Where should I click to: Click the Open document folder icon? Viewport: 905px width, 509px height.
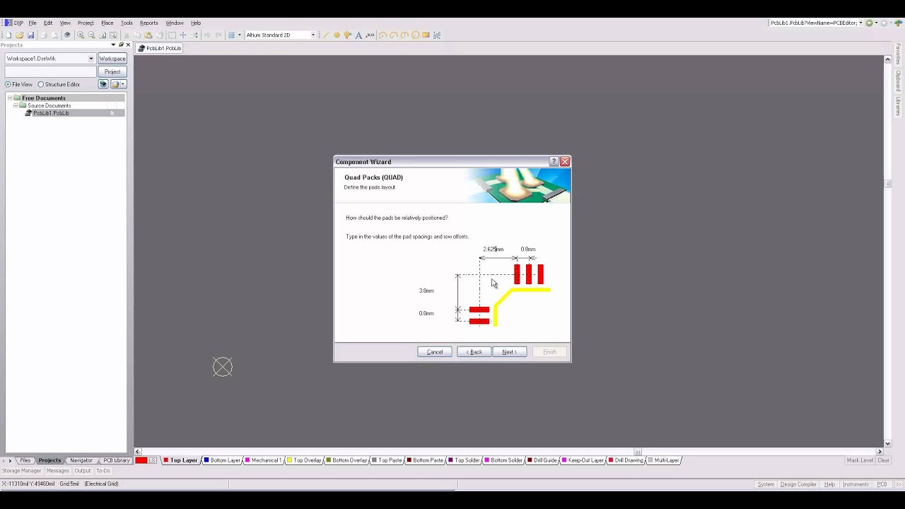click(19, 35)
